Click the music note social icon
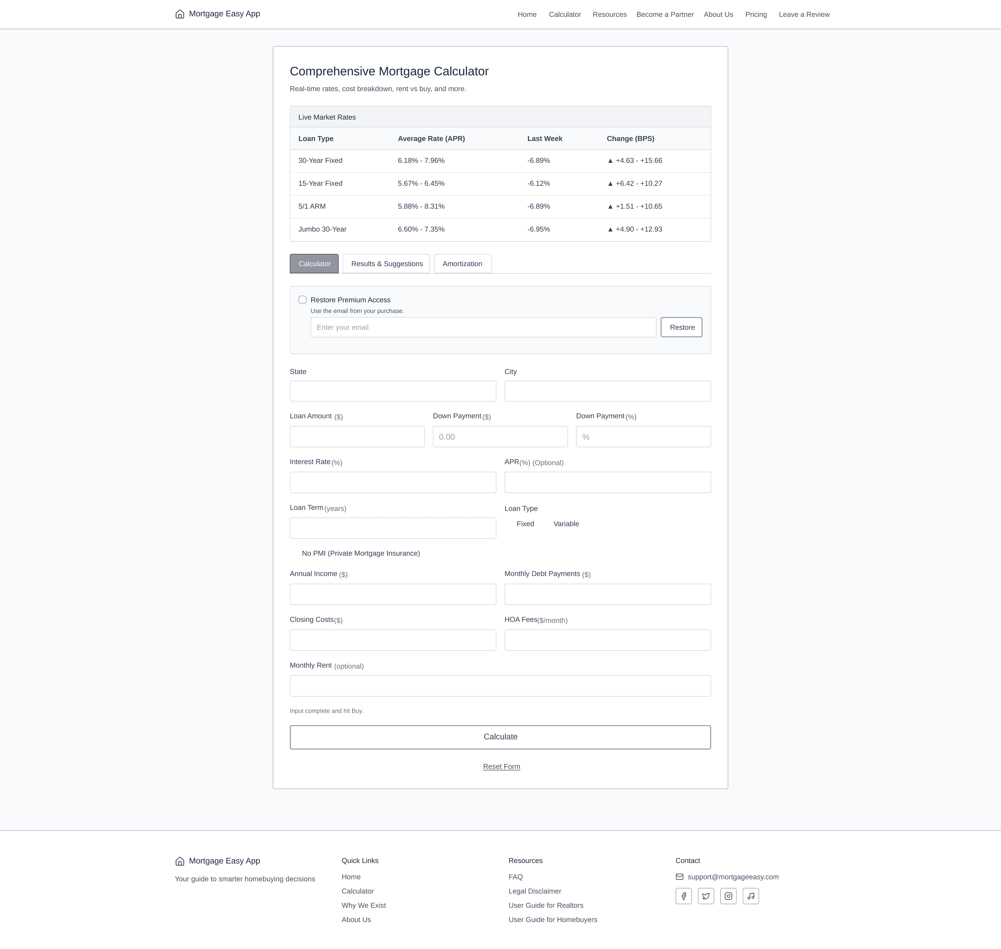 751,896
